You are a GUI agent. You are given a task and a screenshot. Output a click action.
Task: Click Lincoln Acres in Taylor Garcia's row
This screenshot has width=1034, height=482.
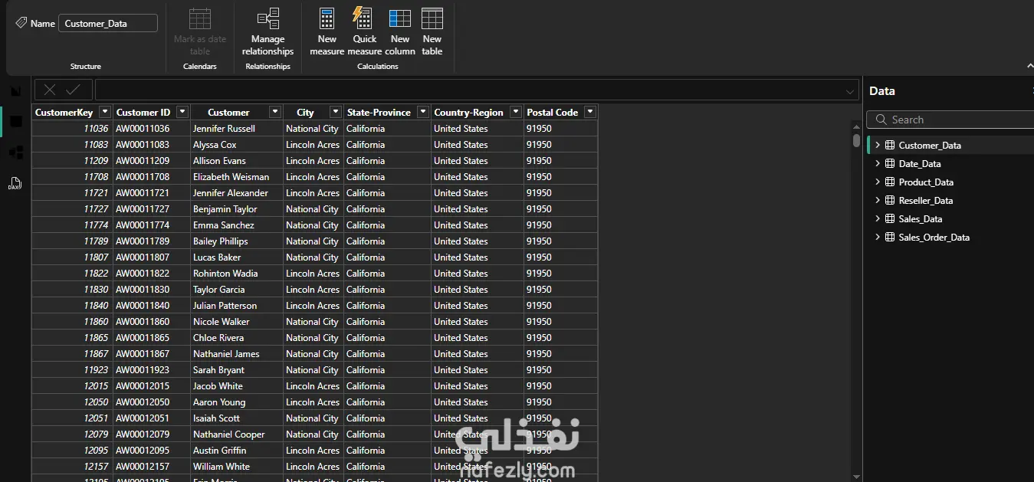pos(313,289)
